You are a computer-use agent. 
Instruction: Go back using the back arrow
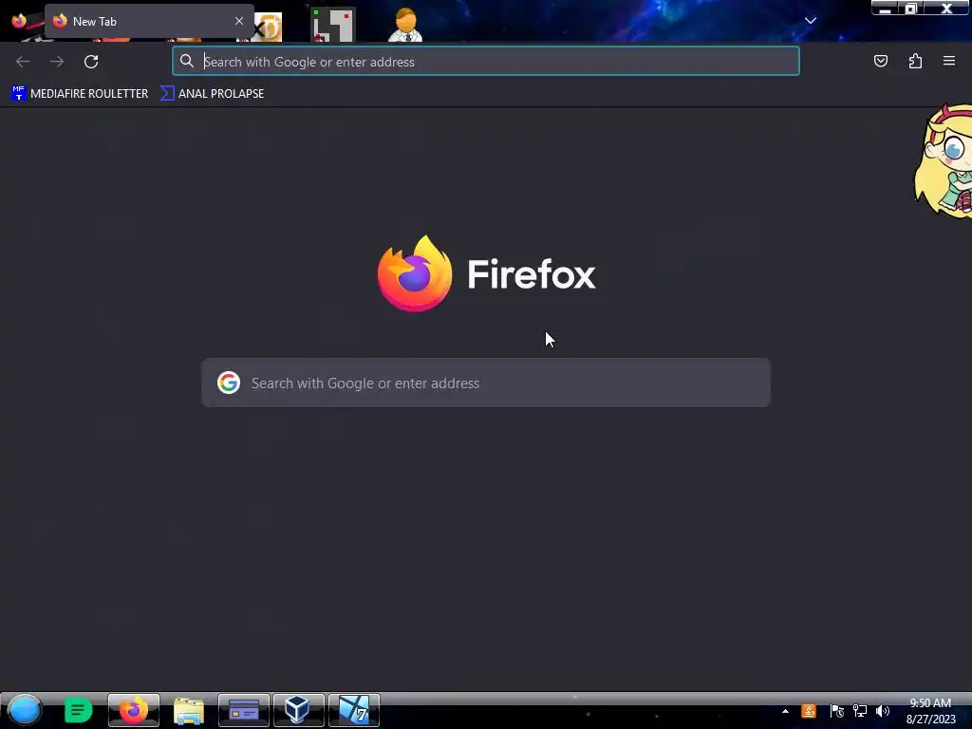[x=23, y=62]
